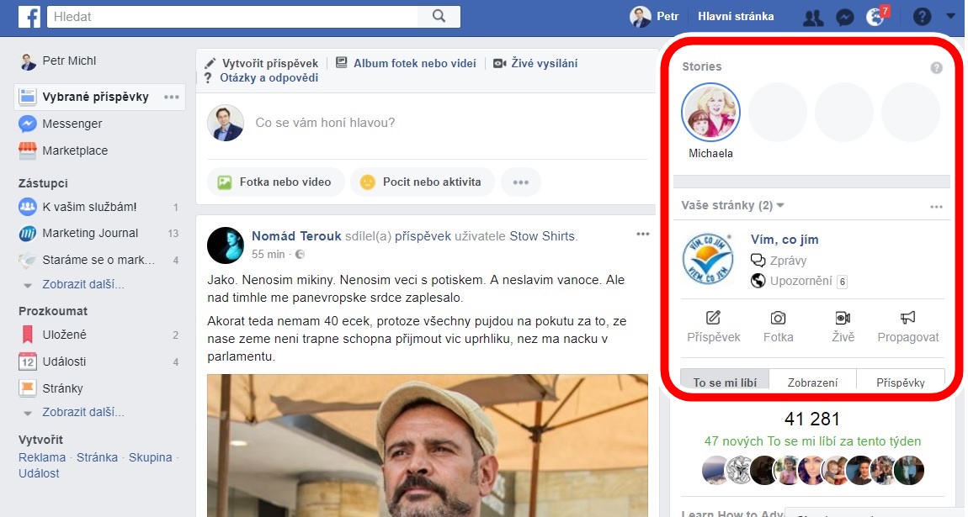The height and width of the screenshot is (517, 968).
Task: Click the Facebook logo icon
Action: pyautogui.click(x=29, y=17)
